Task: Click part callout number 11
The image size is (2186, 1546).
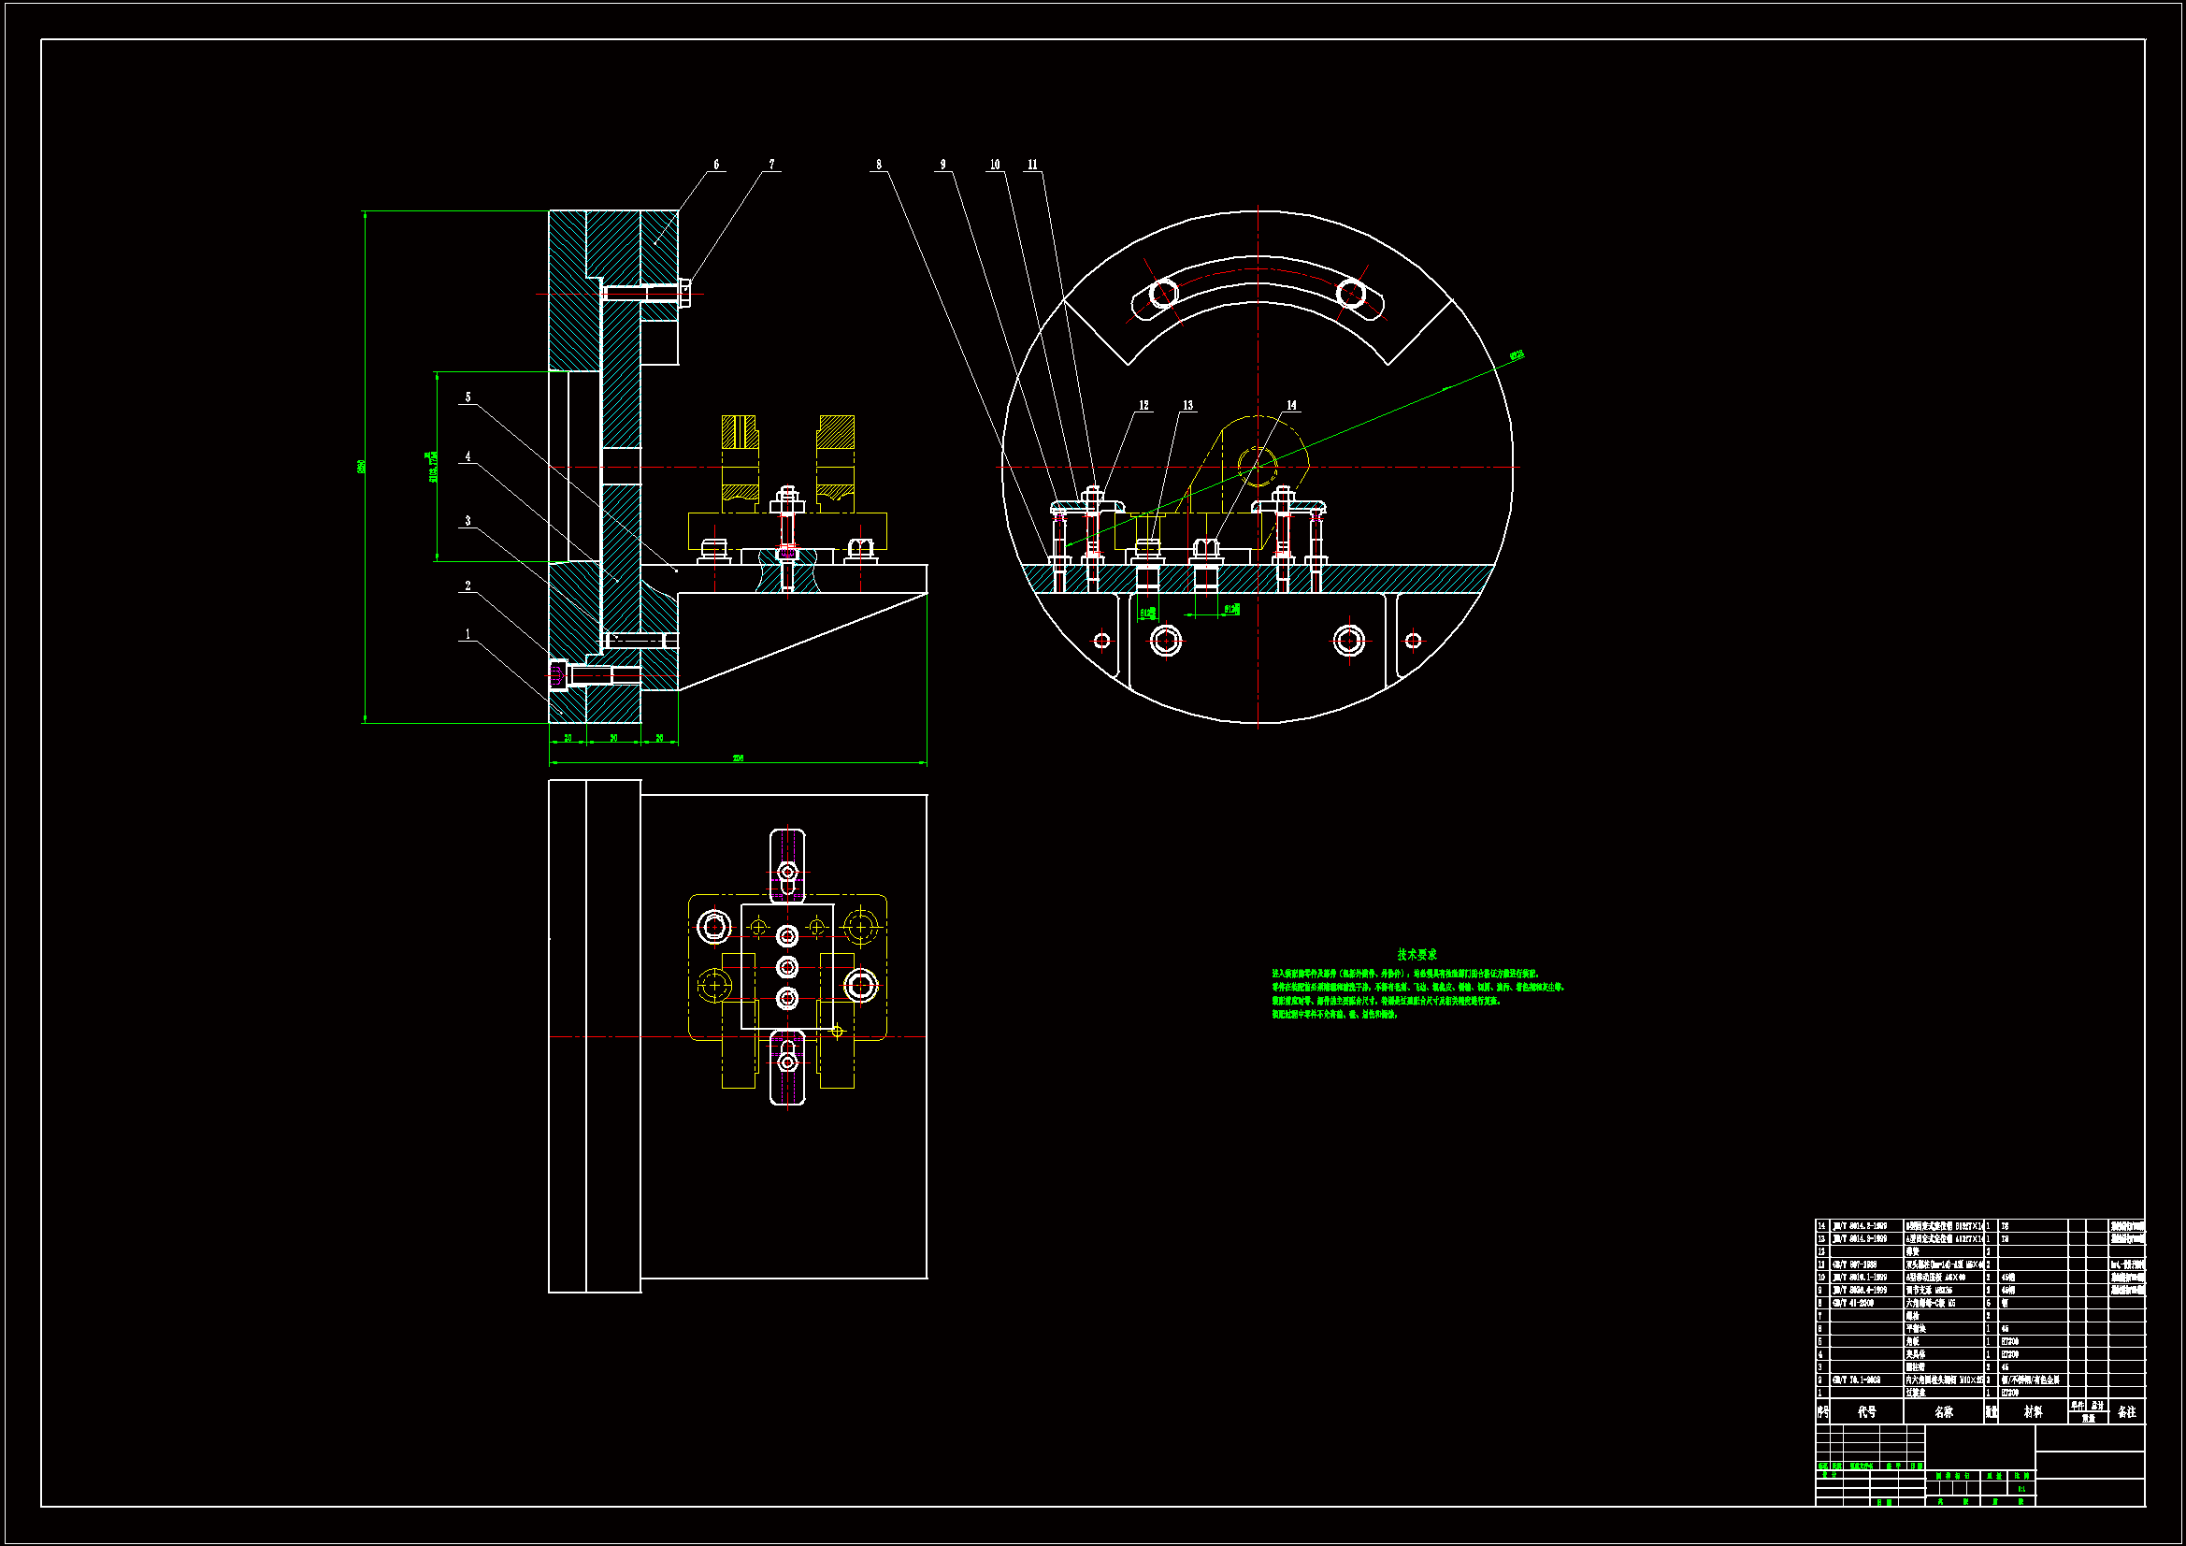Action: [1032, 165]
